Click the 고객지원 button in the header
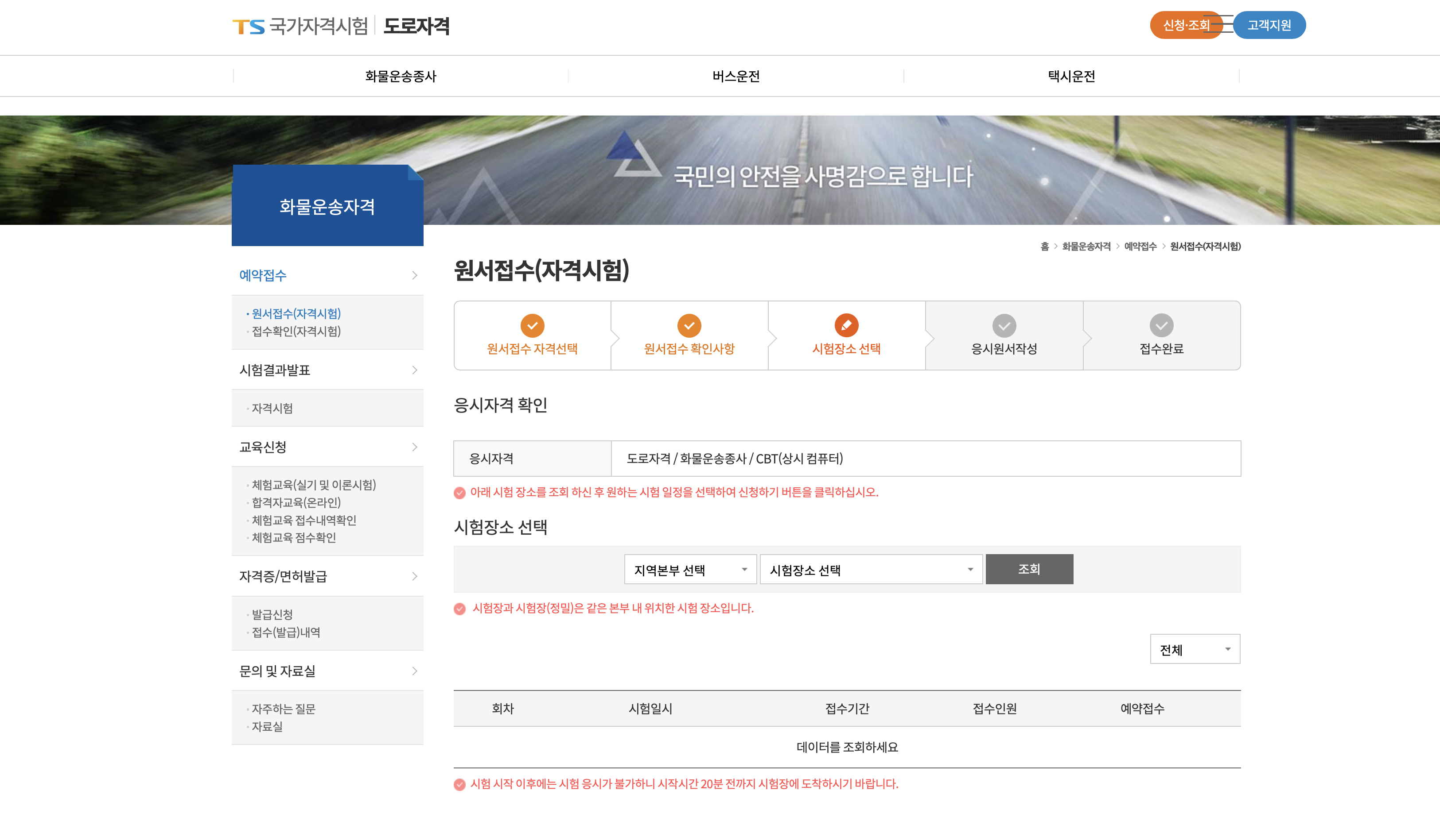The width and height of the screenshot is (1440, 833). pos(1270,25)
